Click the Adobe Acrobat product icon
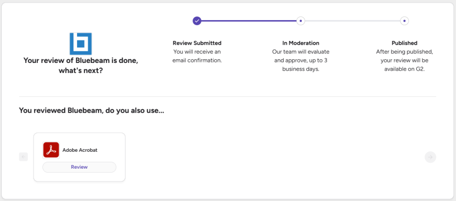The image size is (456, 201). pos(51,150)
